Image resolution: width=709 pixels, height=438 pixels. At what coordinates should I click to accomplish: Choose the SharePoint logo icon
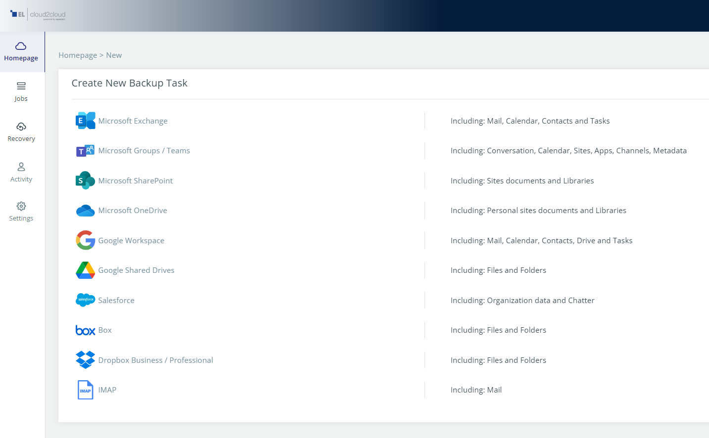click(x=85, y=180)
